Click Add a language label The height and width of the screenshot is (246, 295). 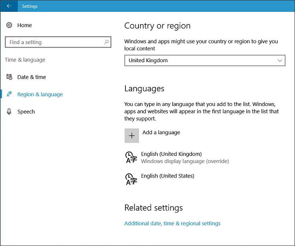tap(161, 133)
